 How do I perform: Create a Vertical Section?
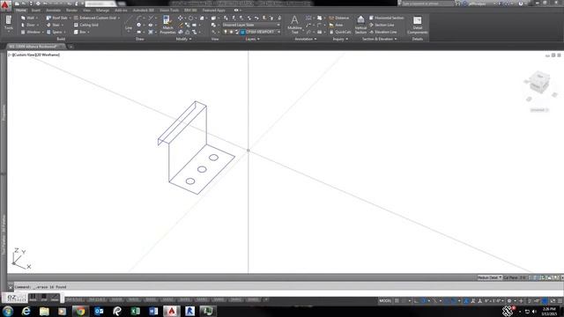(x=360, y=25)
